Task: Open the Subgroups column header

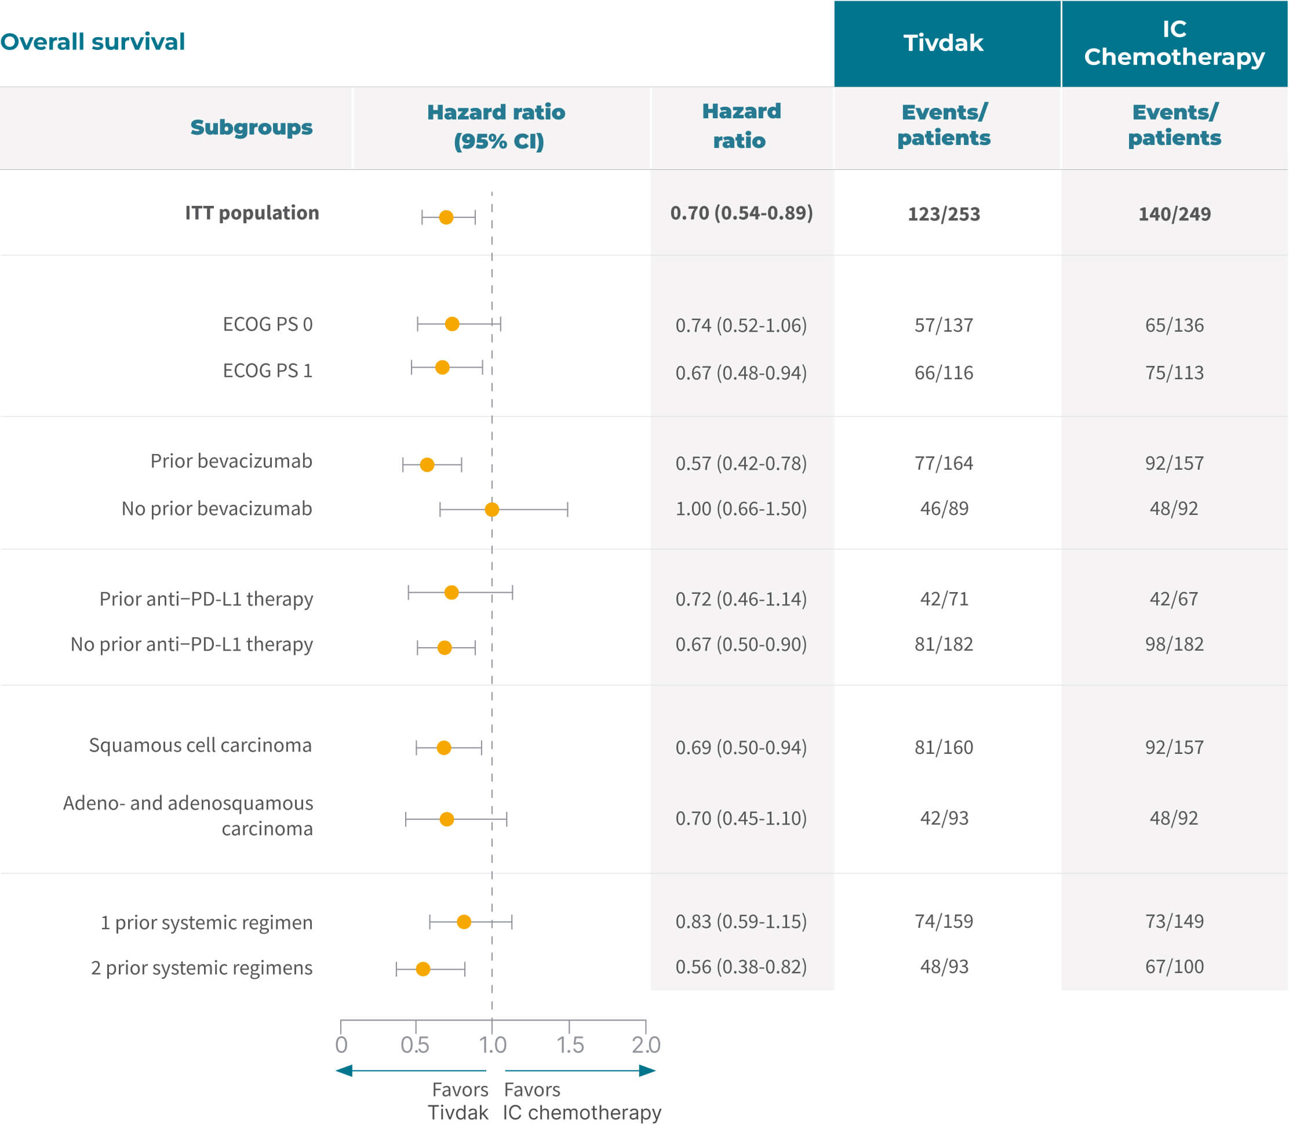Action: click(251, 127)
